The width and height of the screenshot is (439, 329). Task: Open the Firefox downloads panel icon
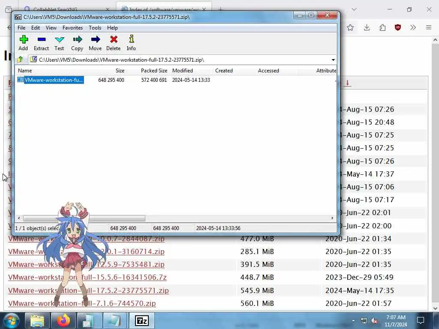(367, 27)
